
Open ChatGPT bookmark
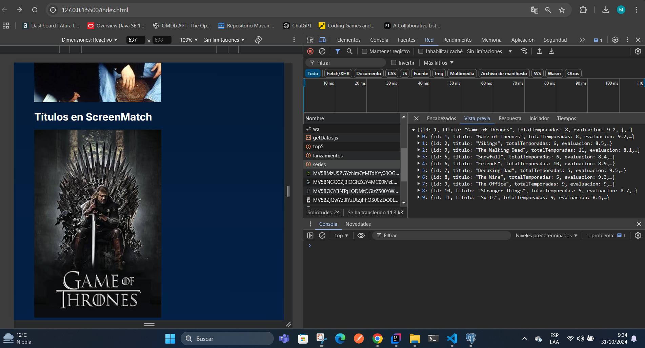(x=297, y=25)
